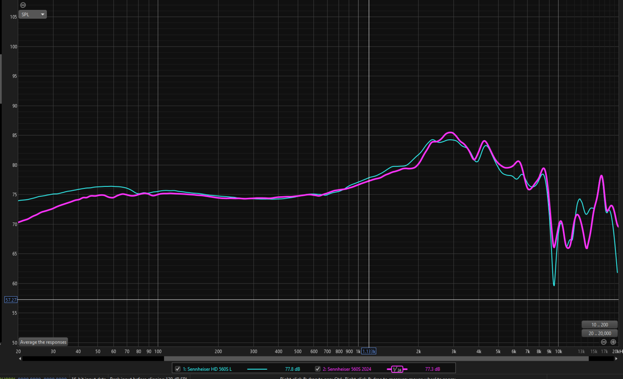Click the vertical scrollbar thumb at left edge
623x379 pixels.
tap(1, 78)
